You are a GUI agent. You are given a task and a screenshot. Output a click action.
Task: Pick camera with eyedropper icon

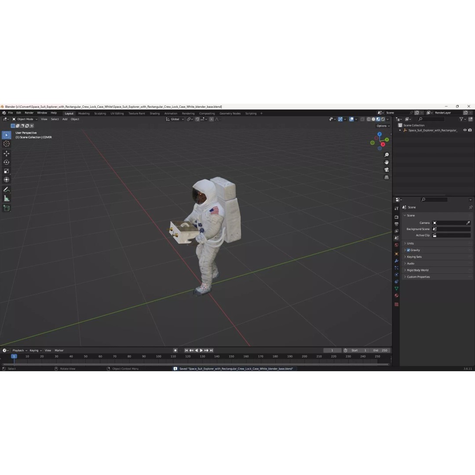468,223
